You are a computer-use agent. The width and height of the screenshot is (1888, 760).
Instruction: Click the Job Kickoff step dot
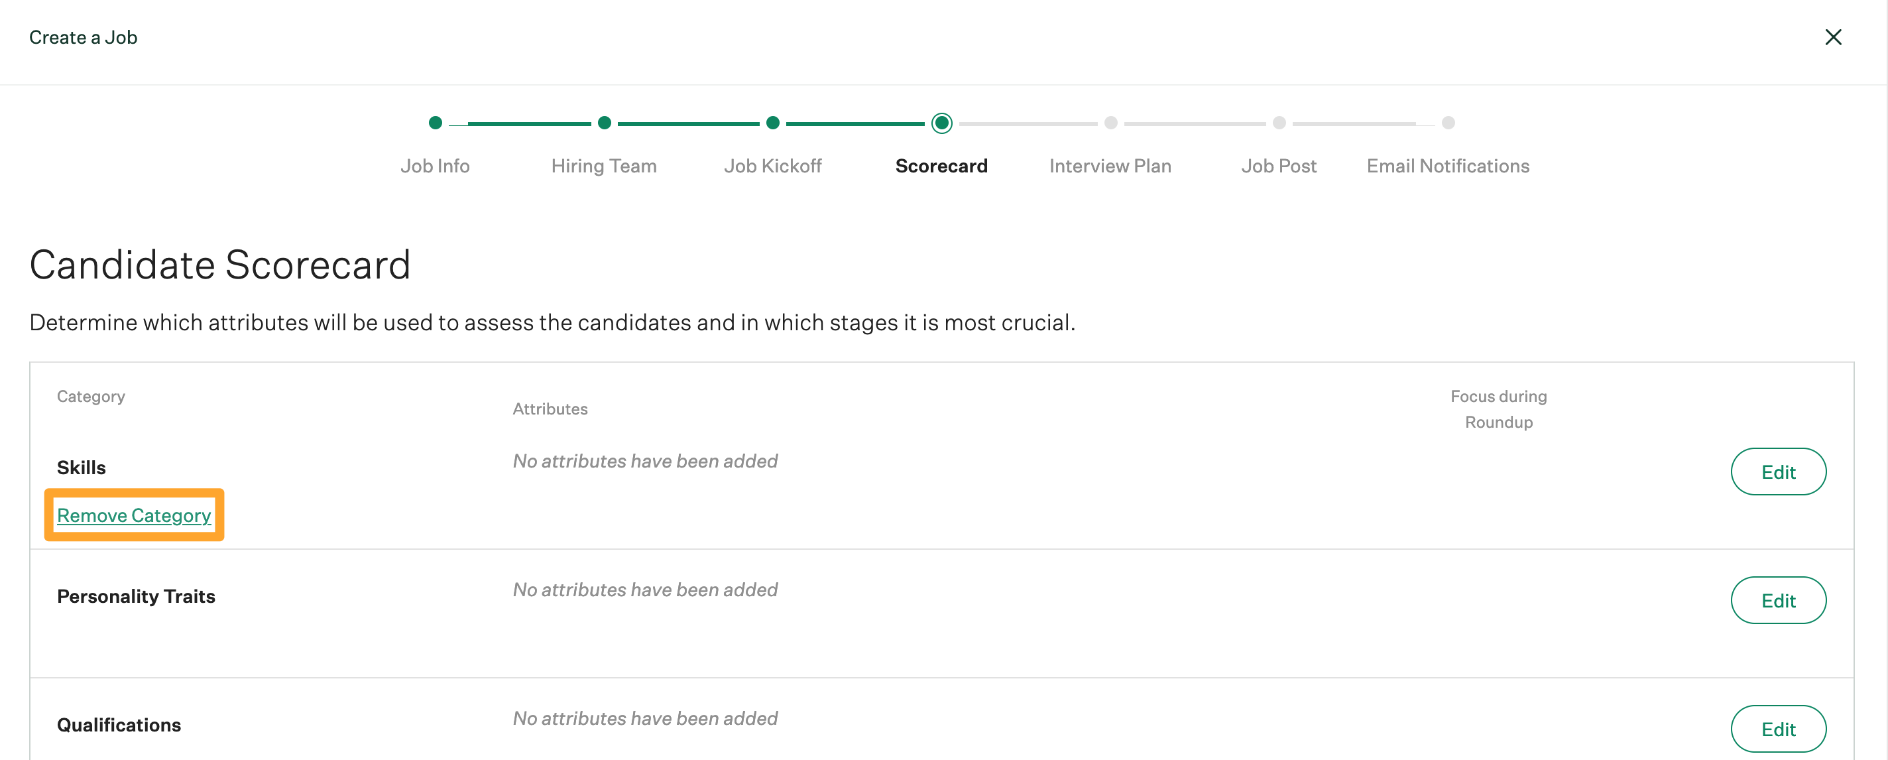coord(772,123)
